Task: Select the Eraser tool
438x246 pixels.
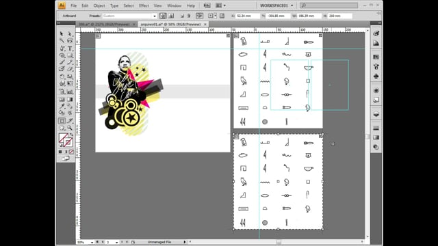Action: point(70,69)
